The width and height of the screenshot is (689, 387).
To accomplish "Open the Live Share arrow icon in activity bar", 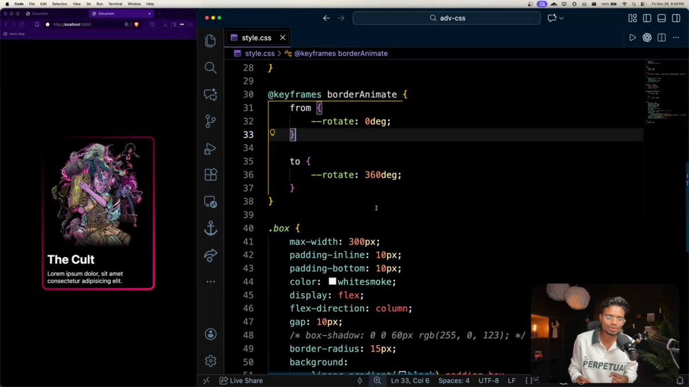I will click(211, 255).
